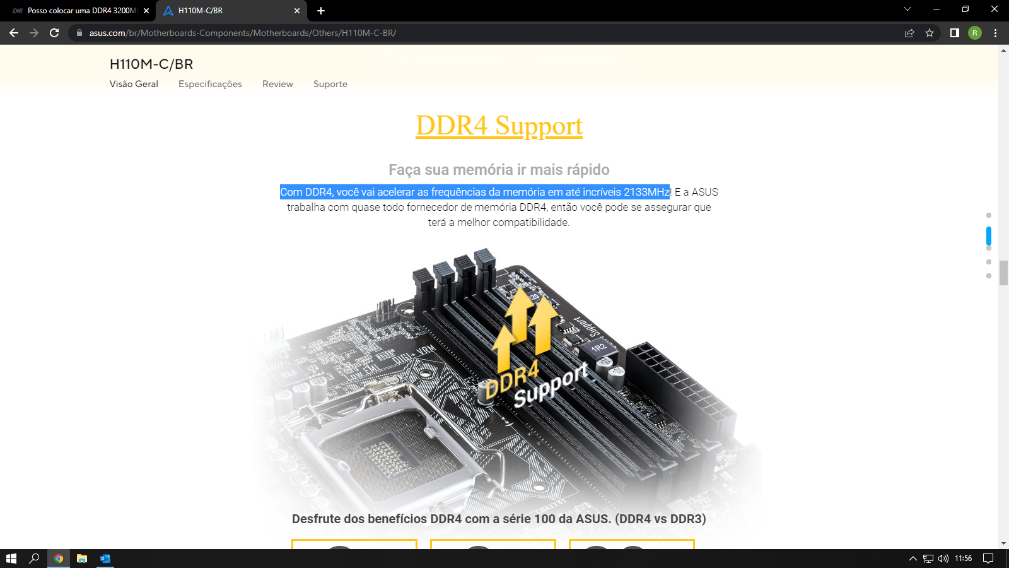Open Visão Geral section

click(x=134, y=84)
